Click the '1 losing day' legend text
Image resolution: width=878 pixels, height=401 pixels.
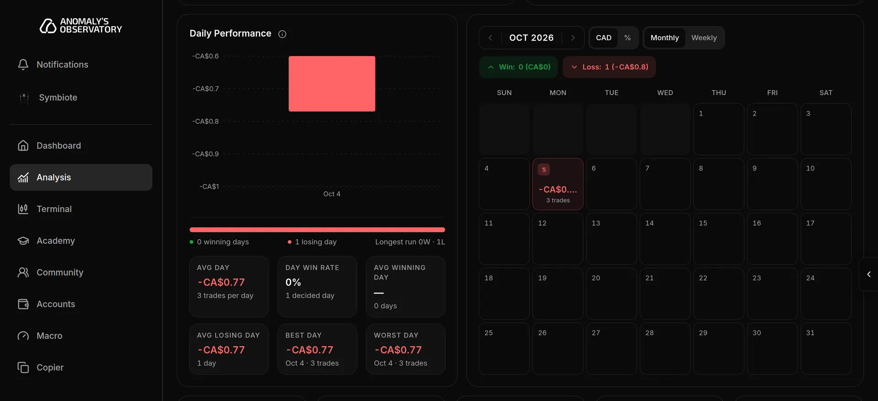[316, 242]
